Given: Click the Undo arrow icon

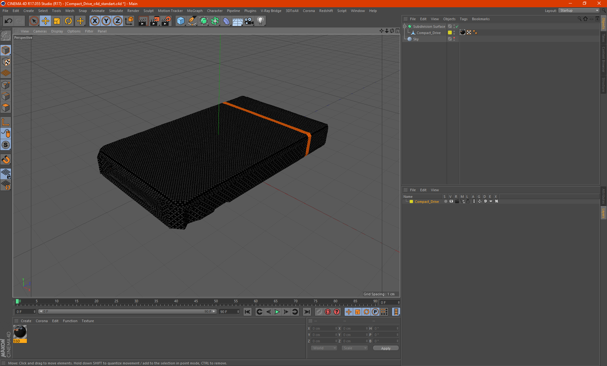Looking at the screenshot, I should tap(8, 21).
